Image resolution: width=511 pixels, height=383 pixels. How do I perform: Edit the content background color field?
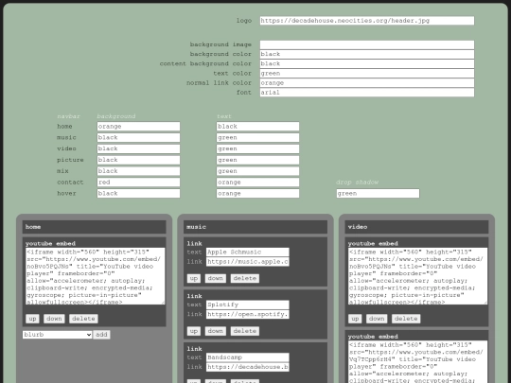tap(367, 64)
